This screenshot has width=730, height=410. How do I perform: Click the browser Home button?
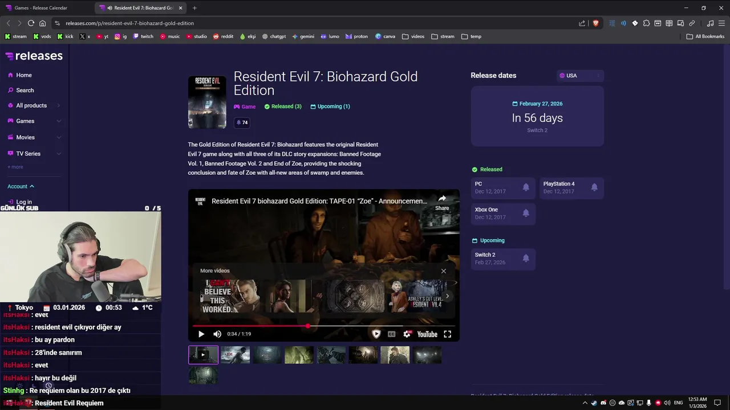click(x=42, y=23)
